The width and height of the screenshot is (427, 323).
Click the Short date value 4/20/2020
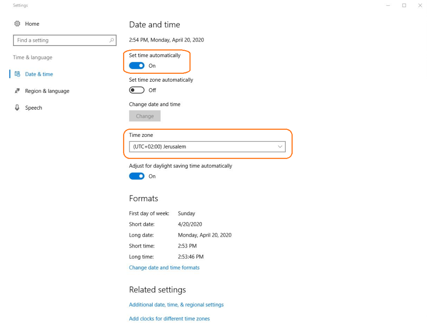190,224
